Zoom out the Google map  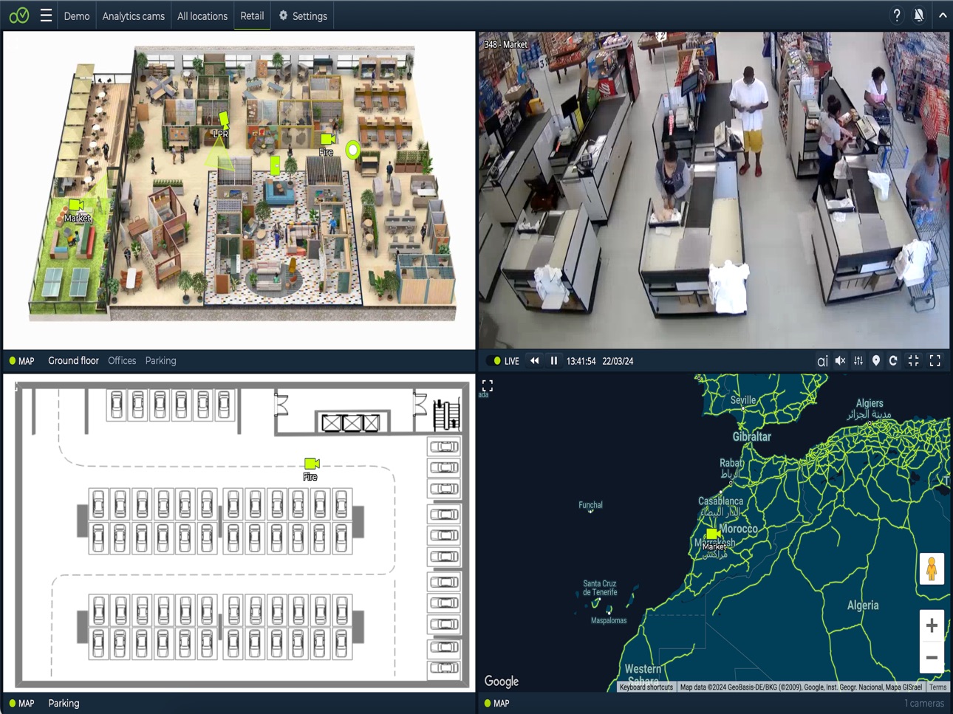932,657
